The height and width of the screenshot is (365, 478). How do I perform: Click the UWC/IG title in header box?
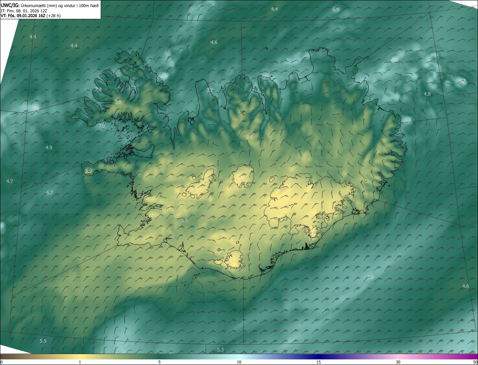pyautogui.click(x=10, y=5)
